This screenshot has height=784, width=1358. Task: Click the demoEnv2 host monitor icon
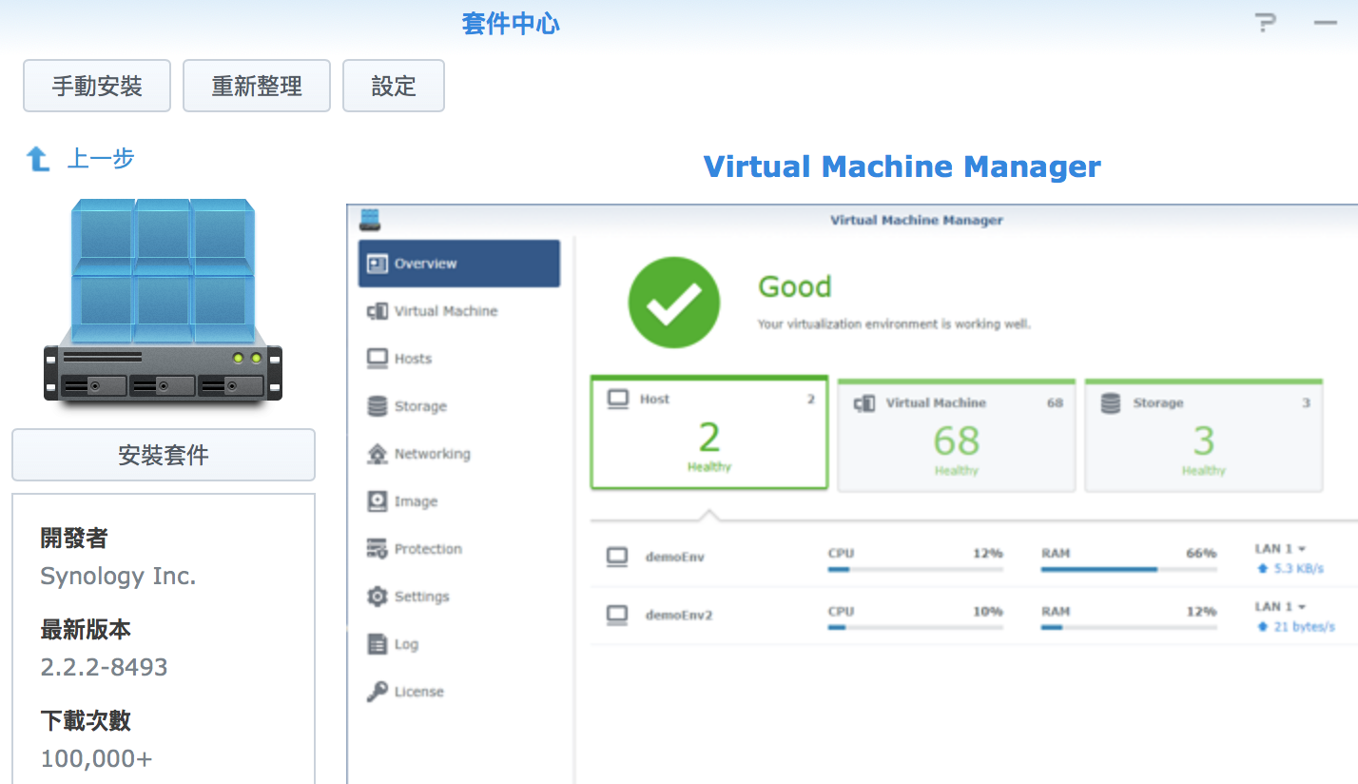(618, 615)
